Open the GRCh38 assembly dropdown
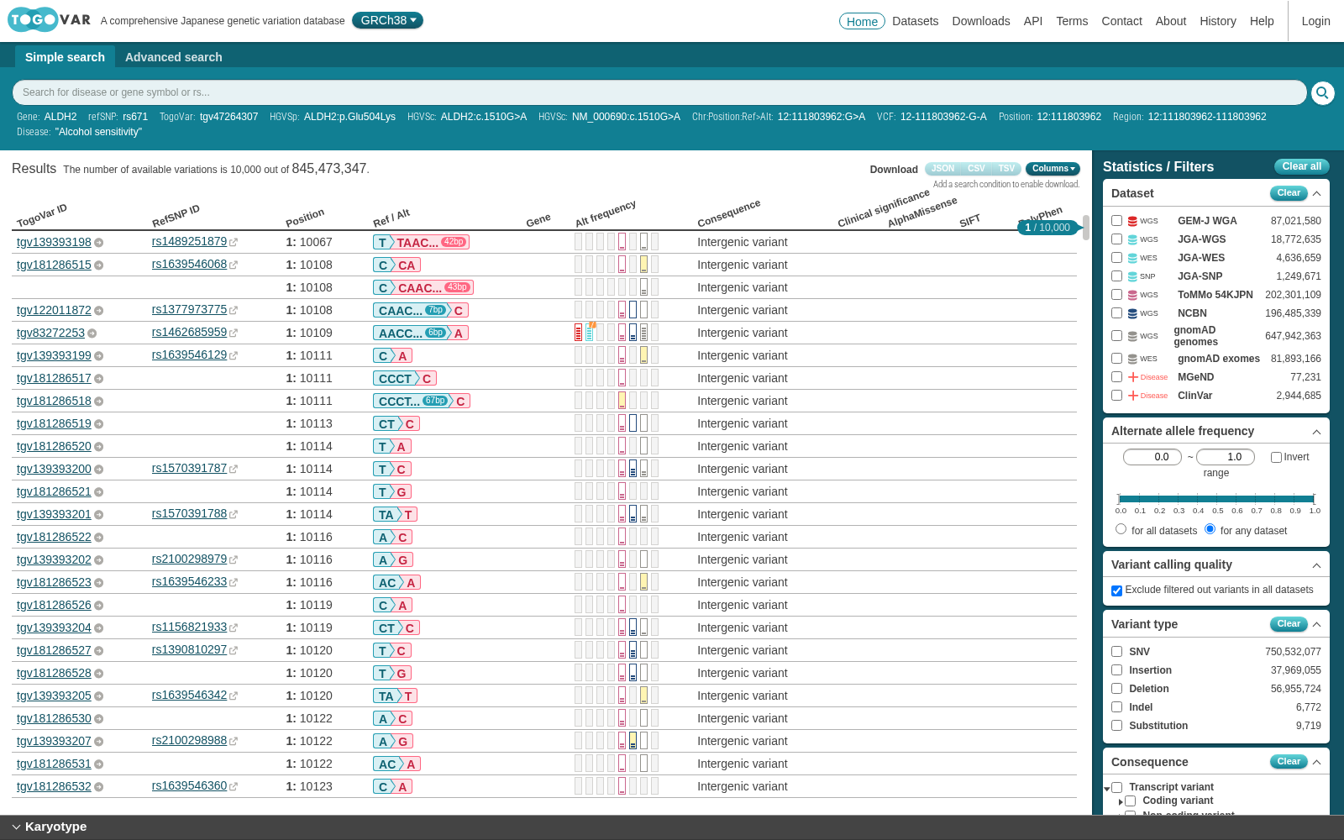 coord(387,20)
